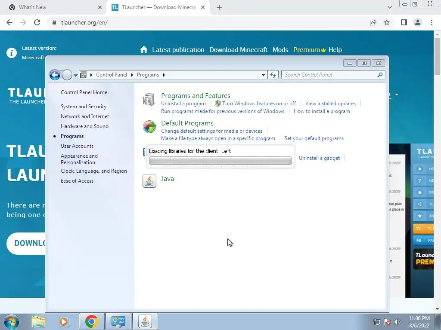Click network tray icon
This screenshot has height=330, width=441.
[376, 322]
